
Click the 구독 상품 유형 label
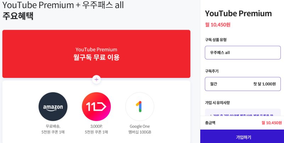[215, 40]
